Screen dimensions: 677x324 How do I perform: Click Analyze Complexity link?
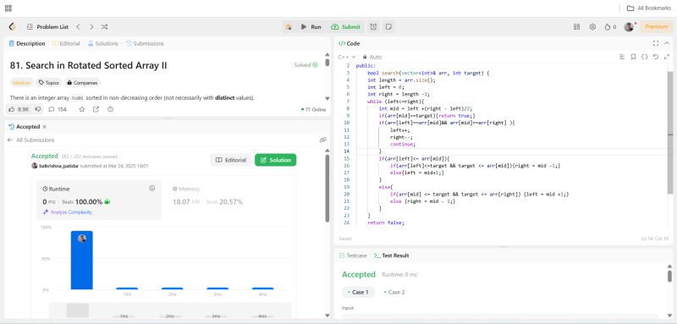click(68, 212)
